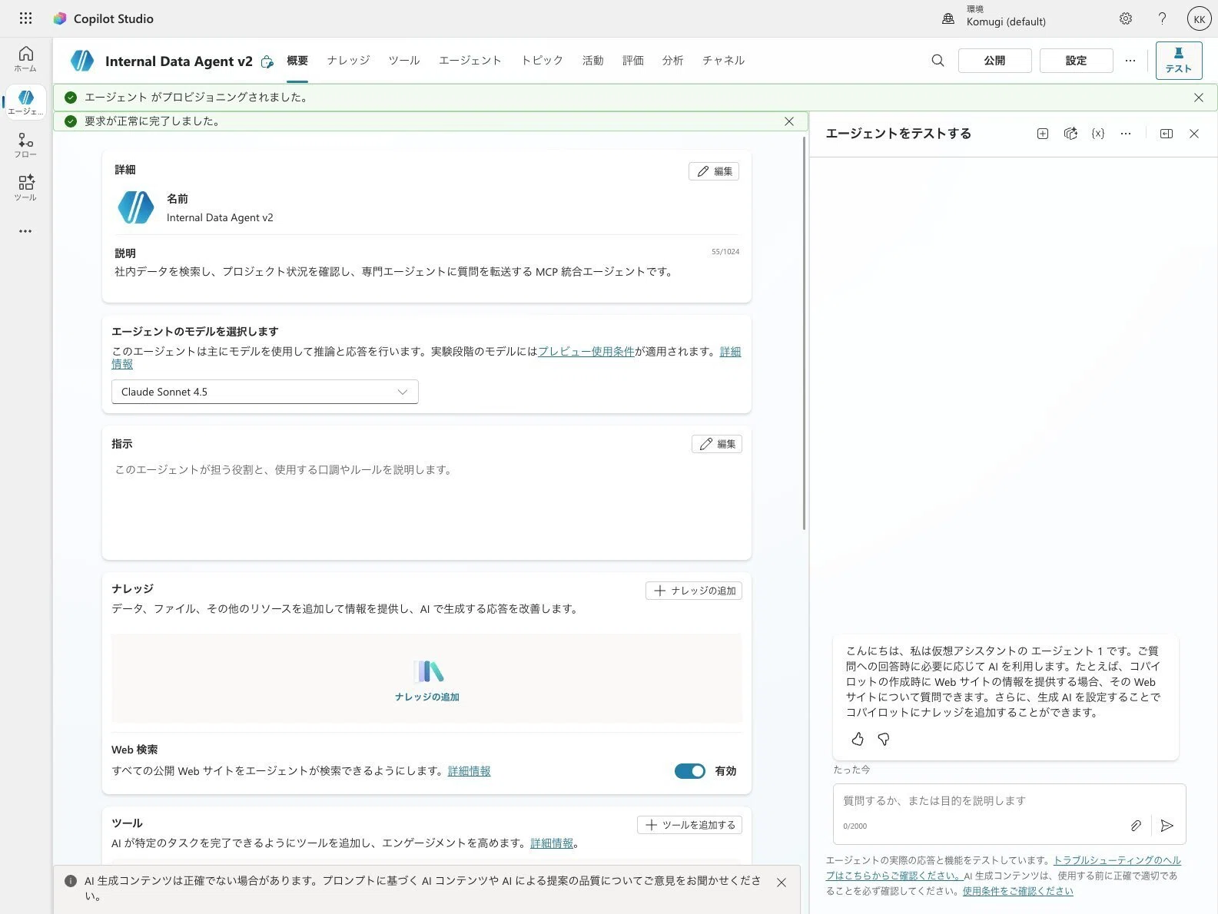
Task: Start a new test conversation with the plus icon
Action: [1043, 134]
